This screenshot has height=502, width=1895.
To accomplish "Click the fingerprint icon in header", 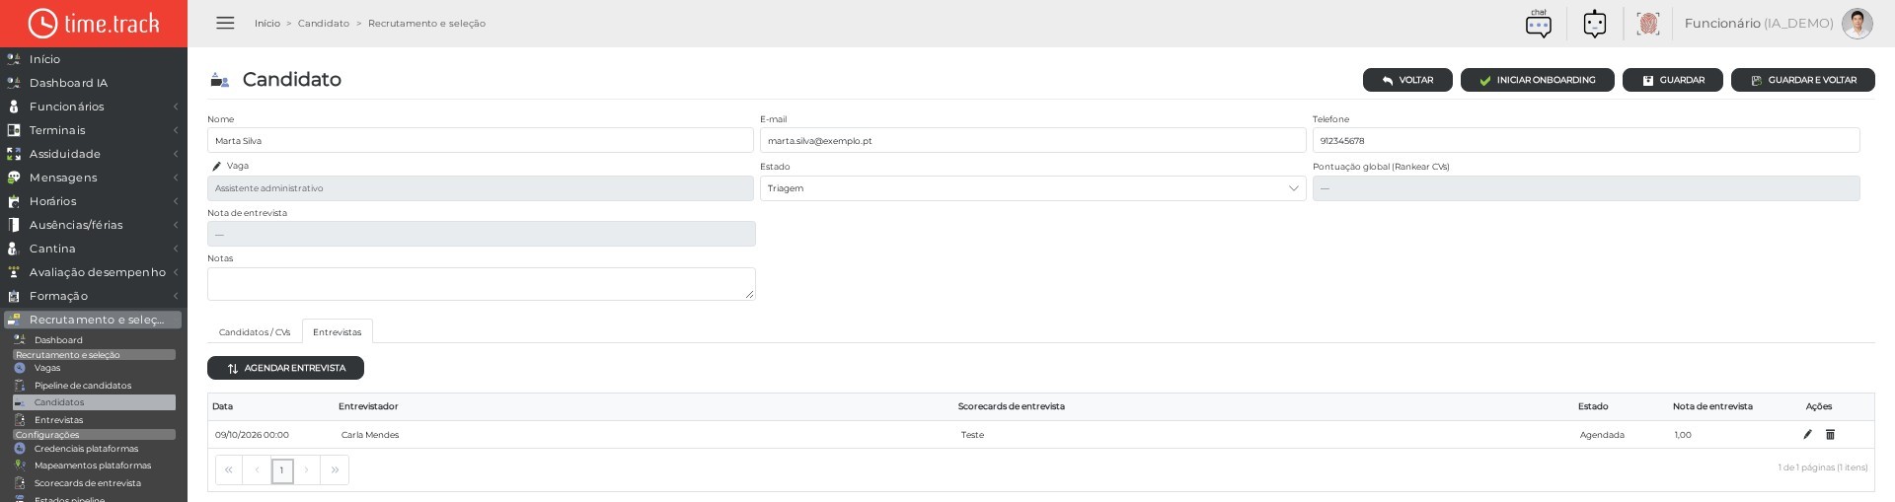I will 1647,24.
